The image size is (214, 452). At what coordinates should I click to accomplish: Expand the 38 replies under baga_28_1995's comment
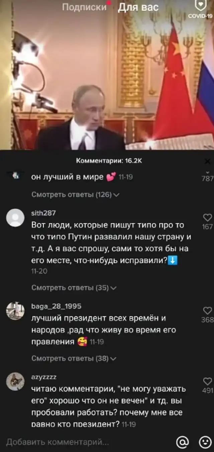pos(74,358)
